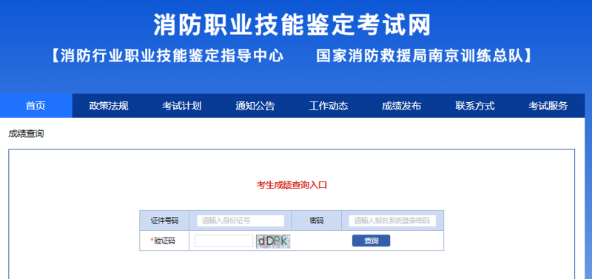Open 联系方式 menu item
This screenshot has height=279, width=592.
coord(474,106)
